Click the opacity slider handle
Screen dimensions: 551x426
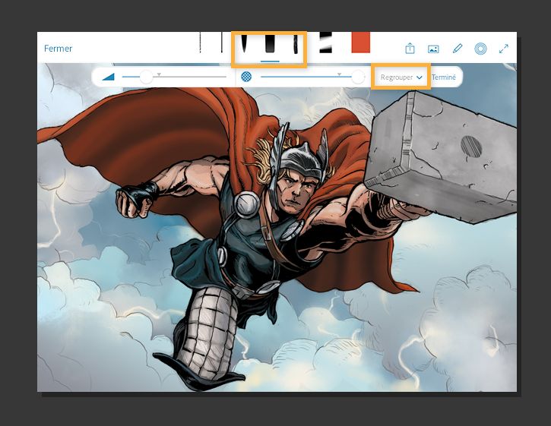pos(357,77)
